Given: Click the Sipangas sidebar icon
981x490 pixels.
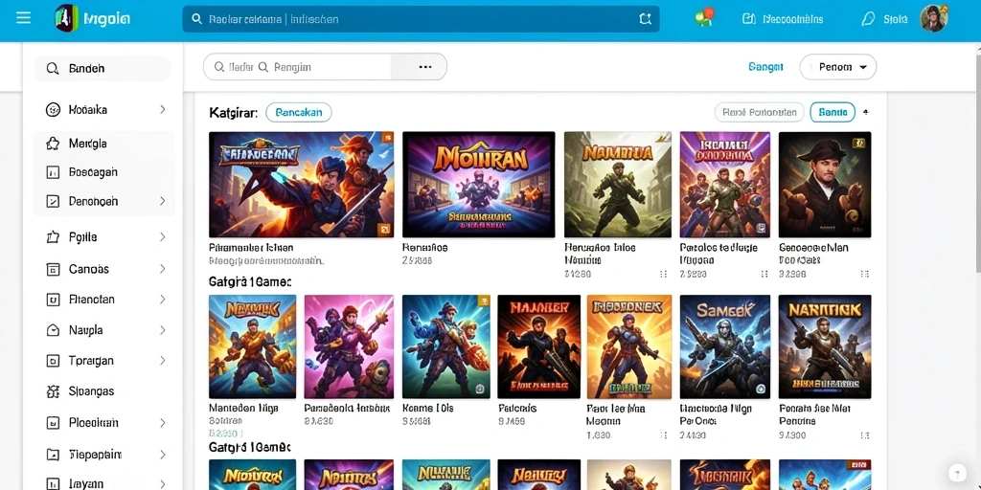Looking at the screenshot, I should (54, 391).
